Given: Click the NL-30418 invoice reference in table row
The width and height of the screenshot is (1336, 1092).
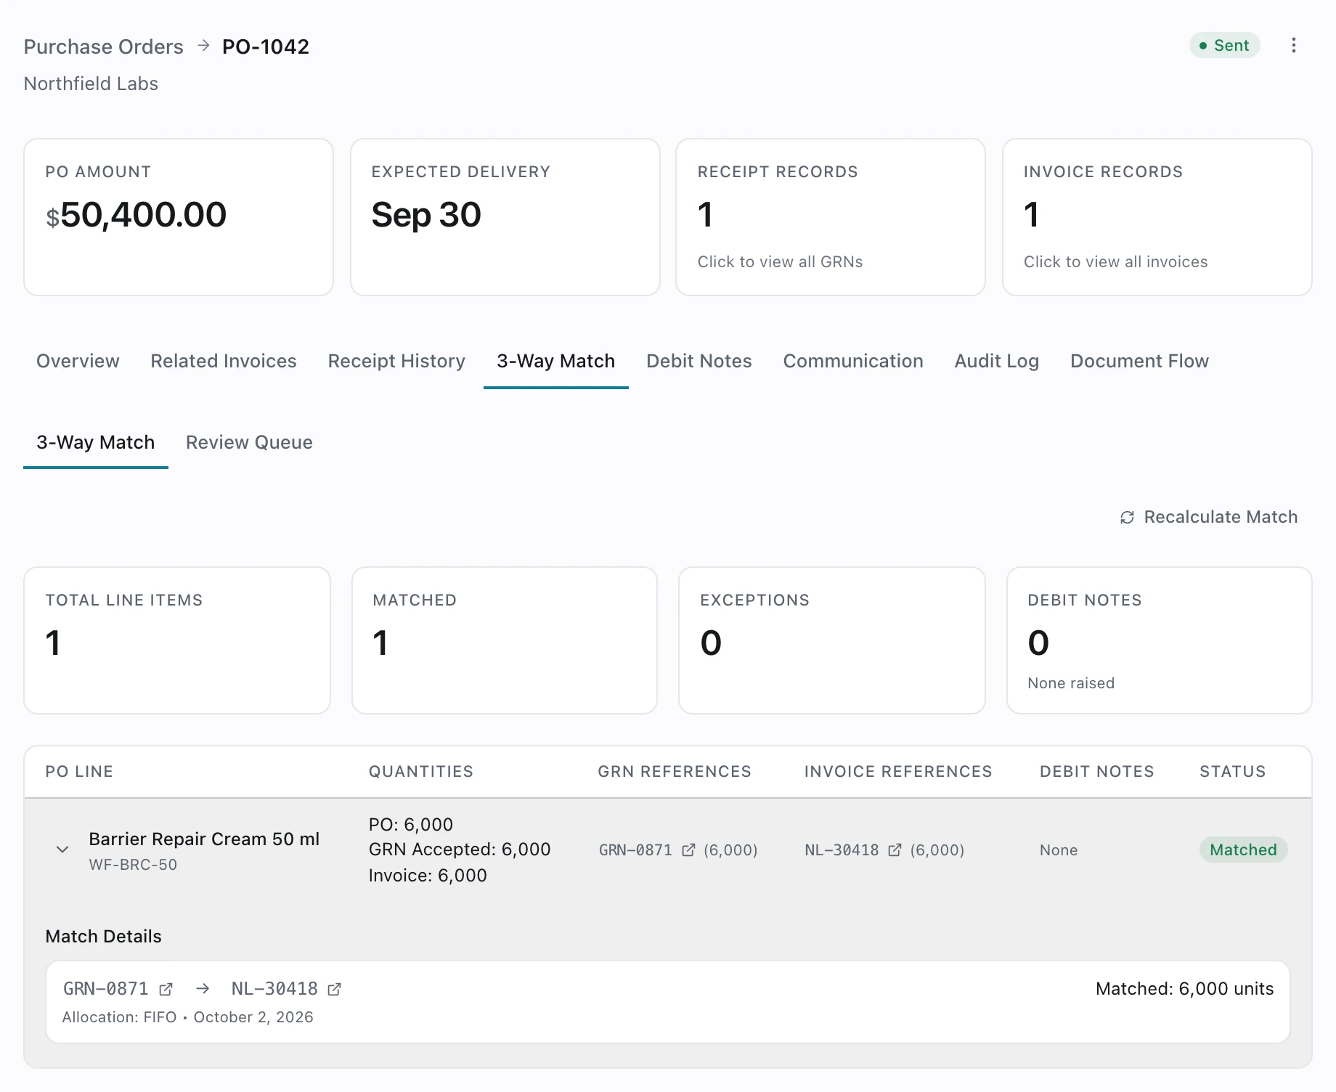Looking at the screenshot, I should point(842,850).
